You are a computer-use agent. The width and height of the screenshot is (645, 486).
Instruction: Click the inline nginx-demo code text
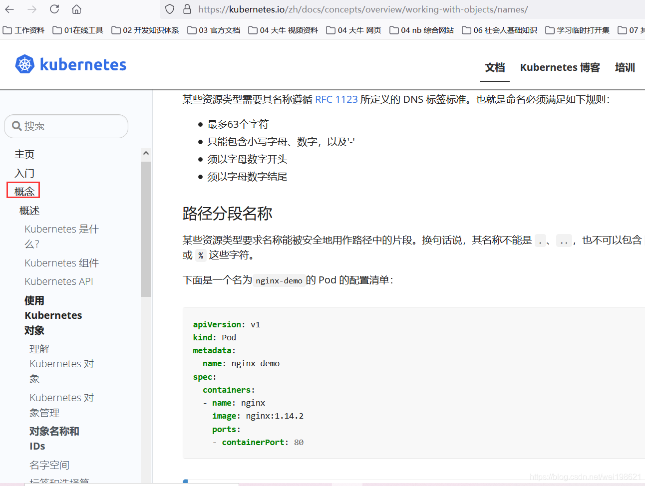coord(279,280)
